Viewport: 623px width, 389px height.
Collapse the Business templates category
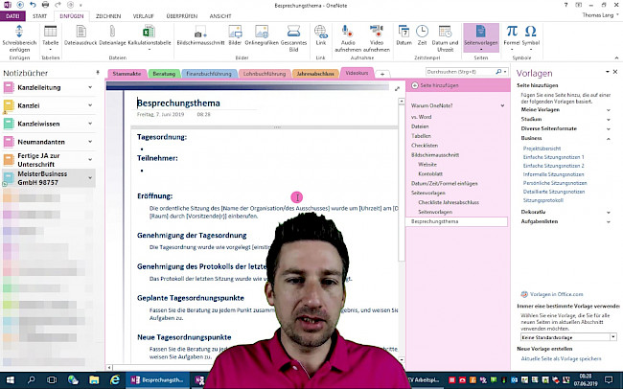click(x=610, y=139)
